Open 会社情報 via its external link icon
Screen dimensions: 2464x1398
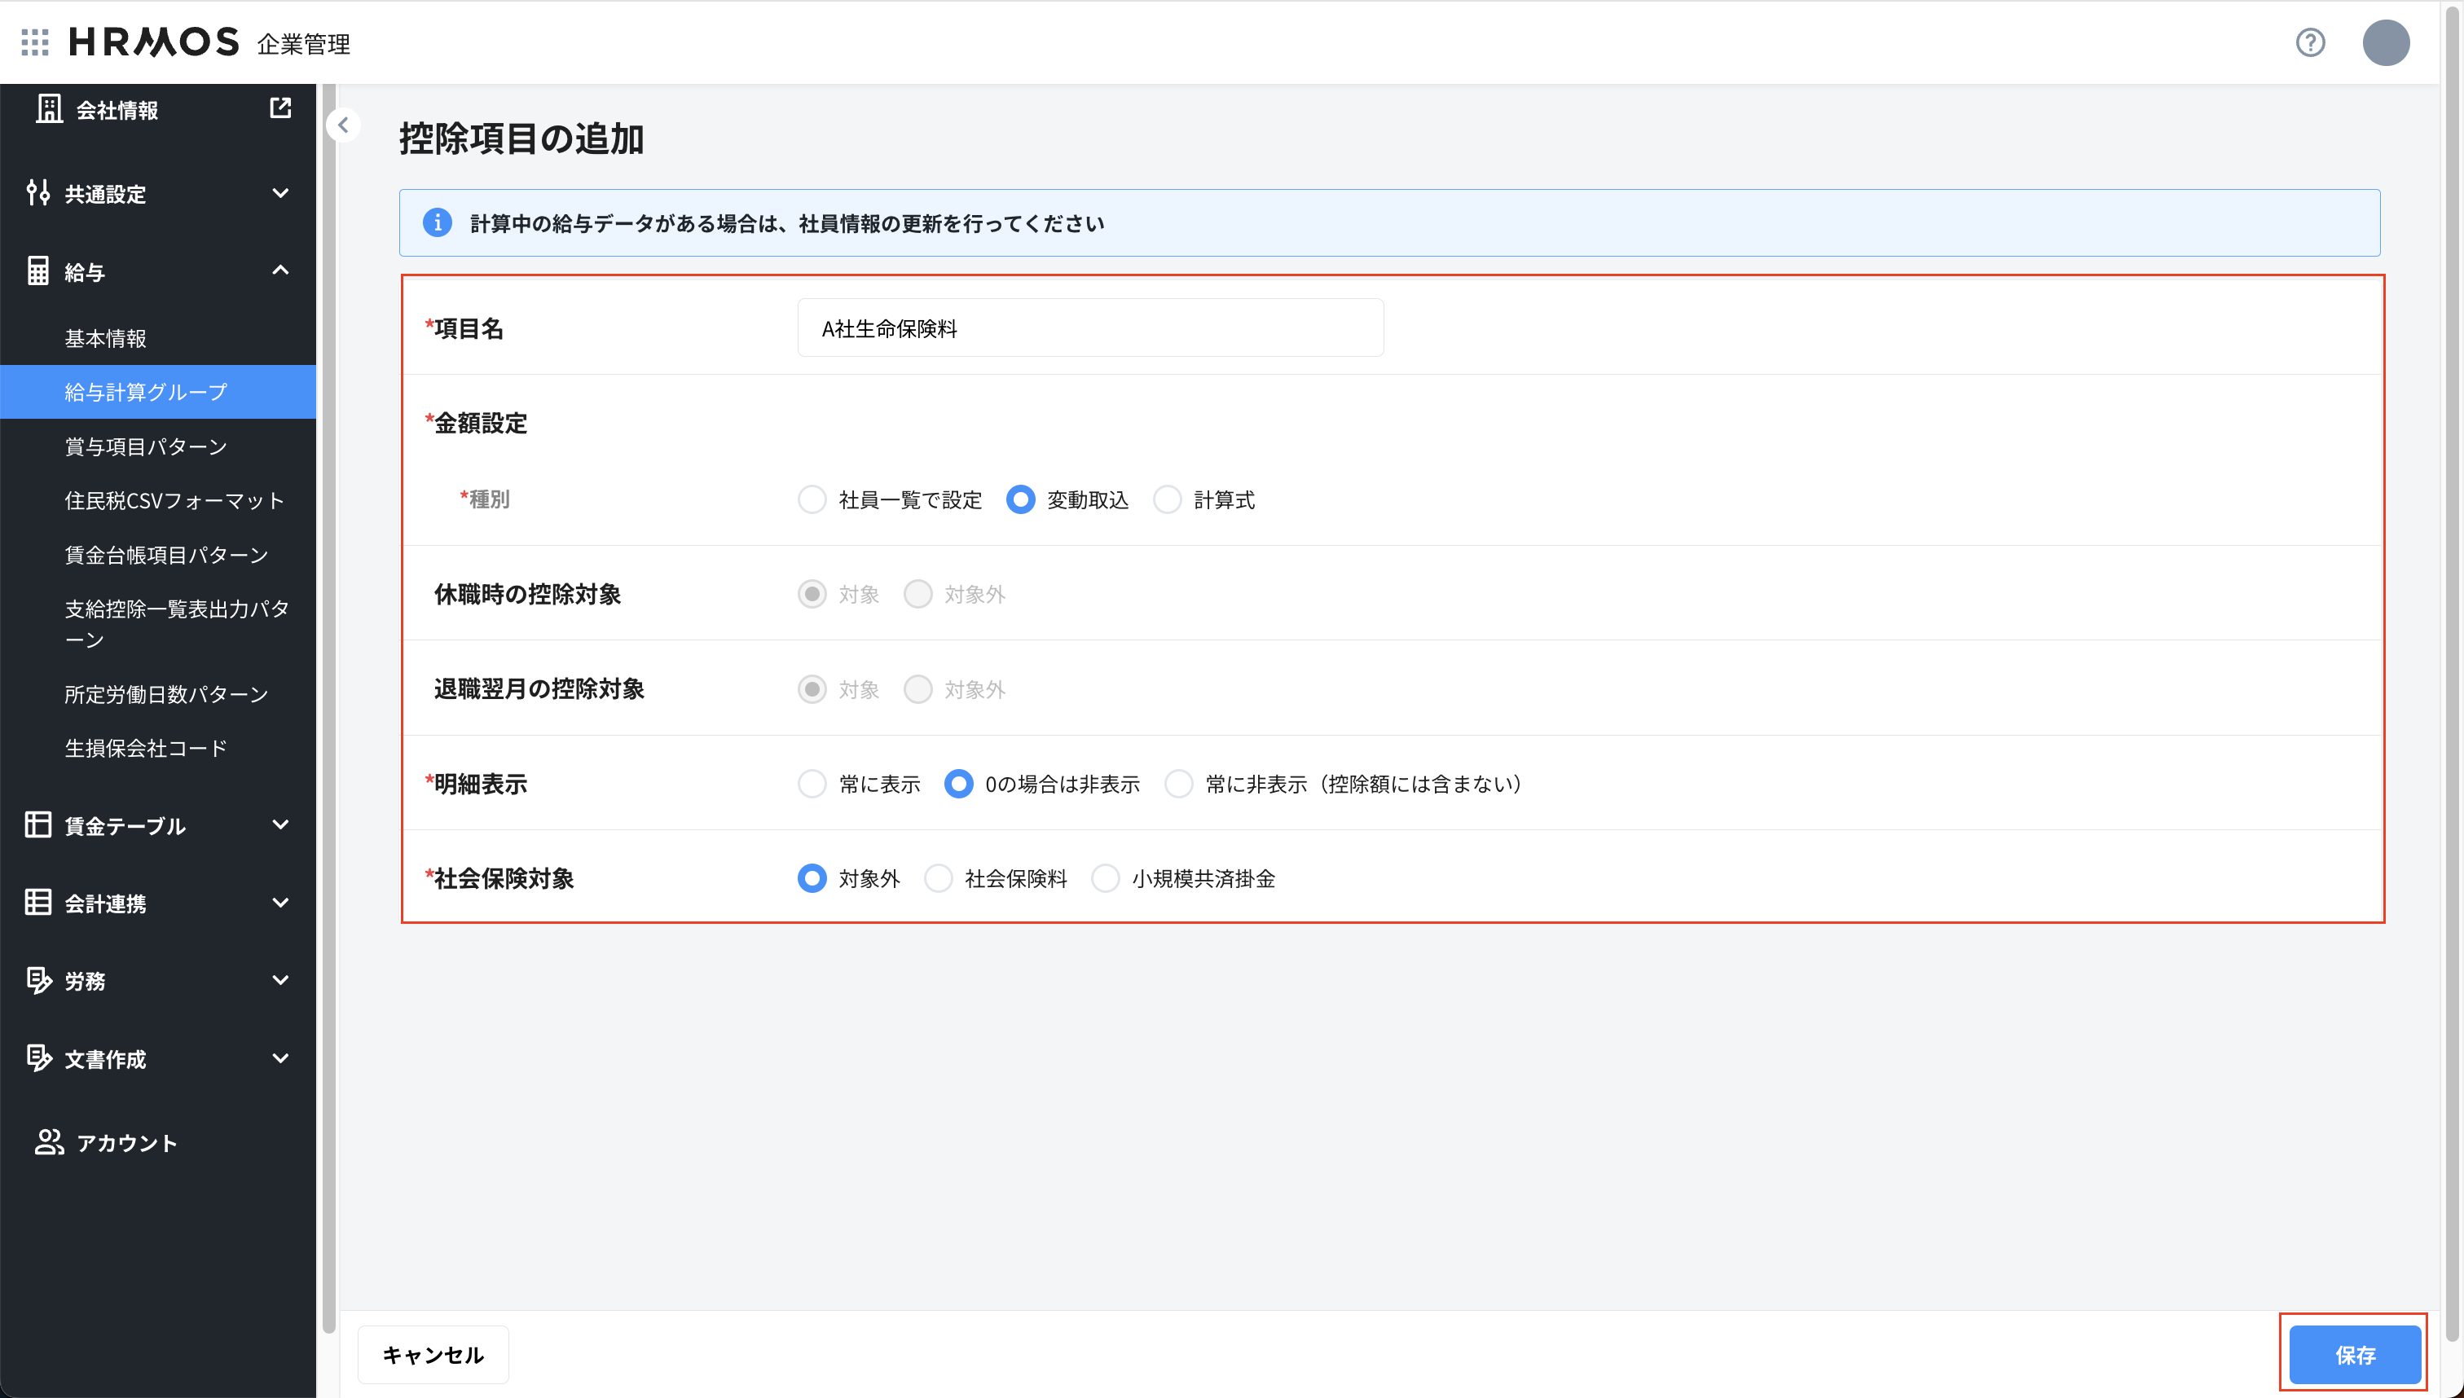click(279, 108)
